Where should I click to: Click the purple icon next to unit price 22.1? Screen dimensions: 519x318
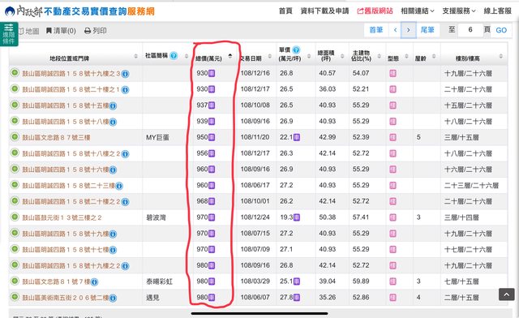(297, 137)
